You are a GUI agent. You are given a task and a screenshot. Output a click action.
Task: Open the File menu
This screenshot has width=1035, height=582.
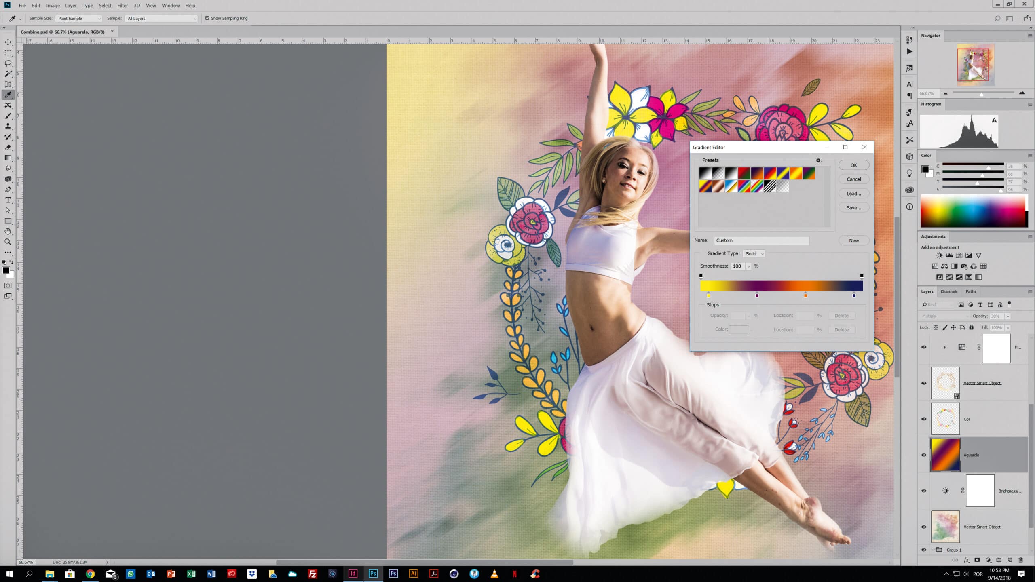[22, 6]
